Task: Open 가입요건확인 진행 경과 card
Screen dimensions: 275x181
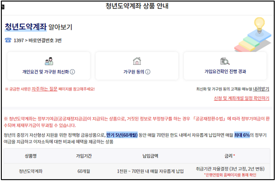Action: (x=225, y=66)
